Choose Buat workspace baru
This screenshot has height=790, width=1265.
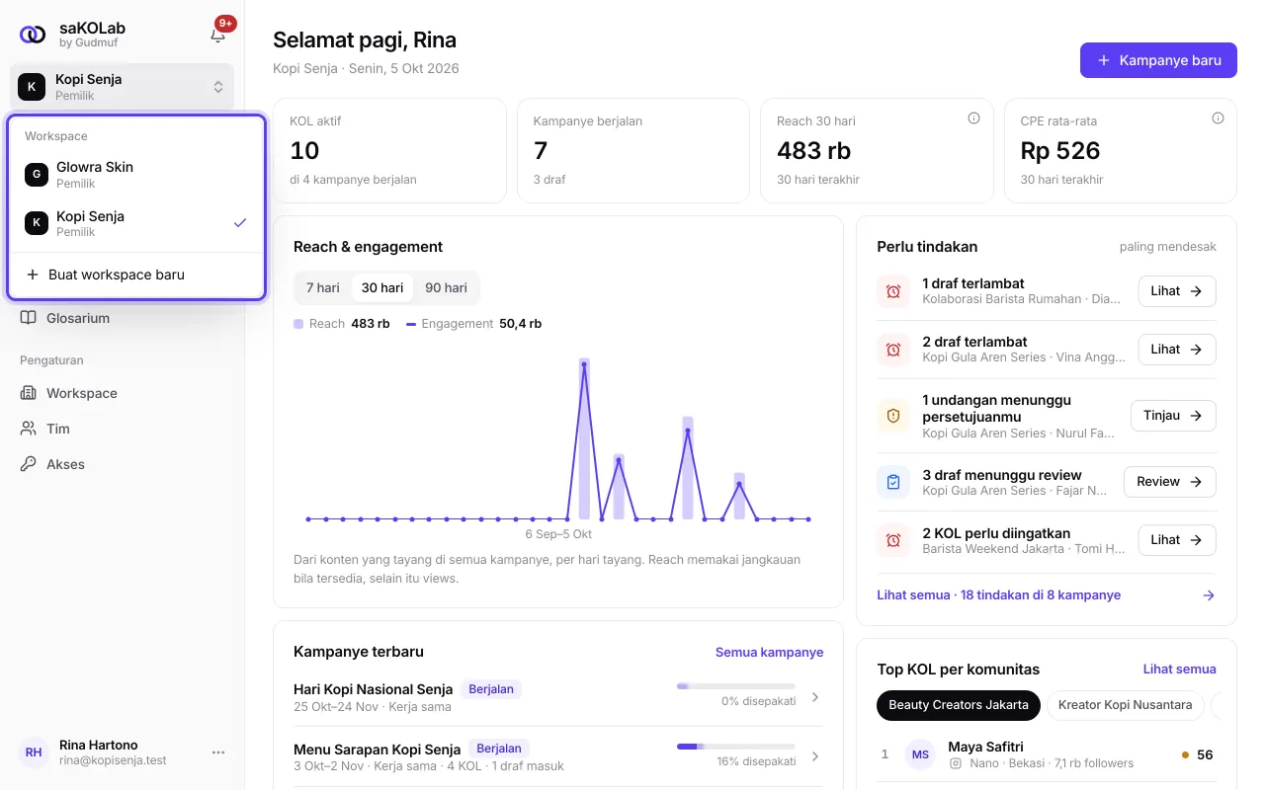point(136,275)
